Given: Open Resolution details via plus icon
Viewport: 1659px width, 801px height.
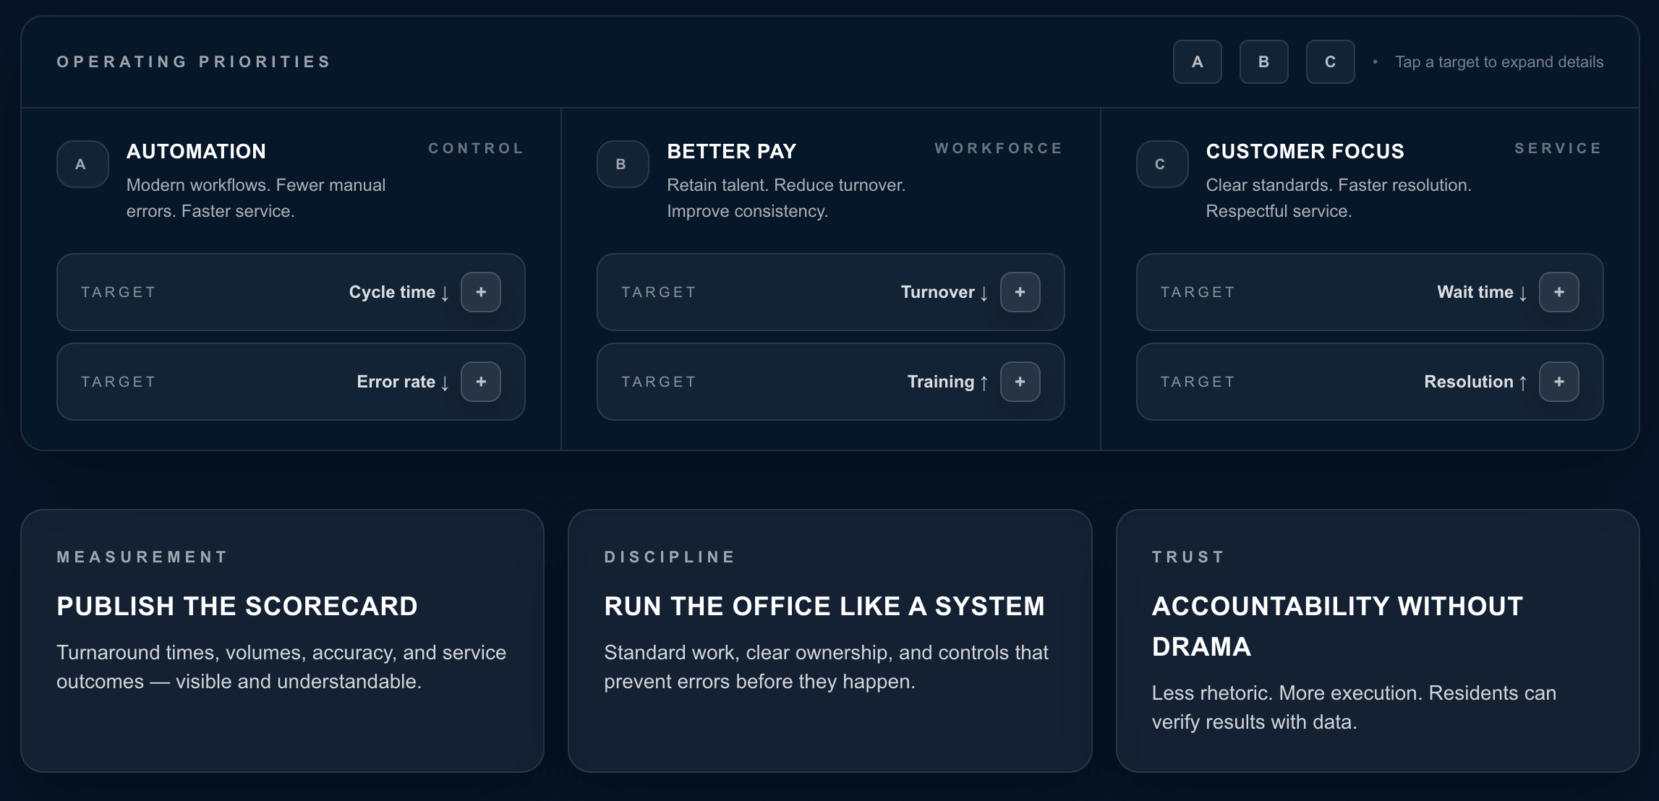Looking at the screenshot, I should click(1558, 382).
